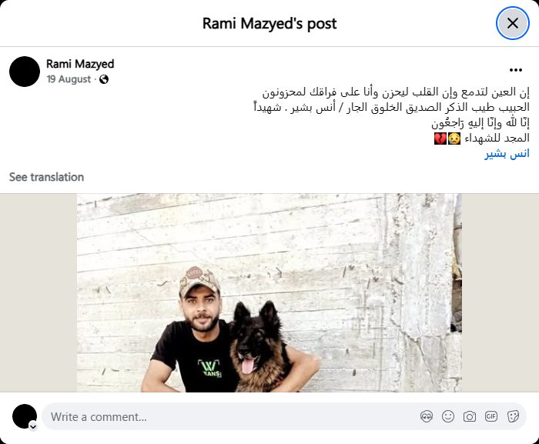Click the Rami Mazyed's post dialog heading

tap(269, 24)
